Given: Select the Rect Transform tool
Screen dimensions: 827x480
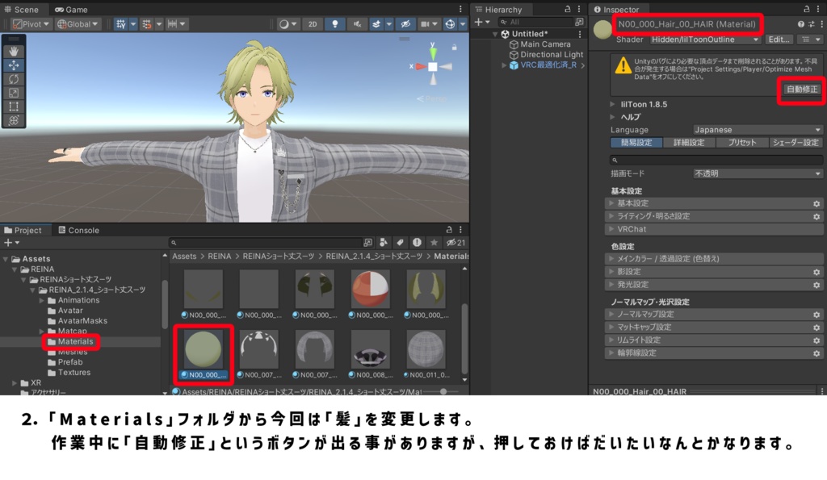Looking at the screenshot, I should pyautogui.click(x=13, y=105).
